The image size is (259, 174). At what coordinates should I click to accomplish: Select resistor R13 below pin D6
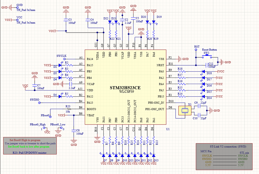click(154, 140)
